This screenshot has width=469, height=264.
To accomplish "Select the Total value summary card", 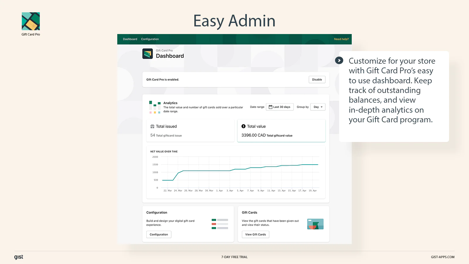I will (281, 131).
